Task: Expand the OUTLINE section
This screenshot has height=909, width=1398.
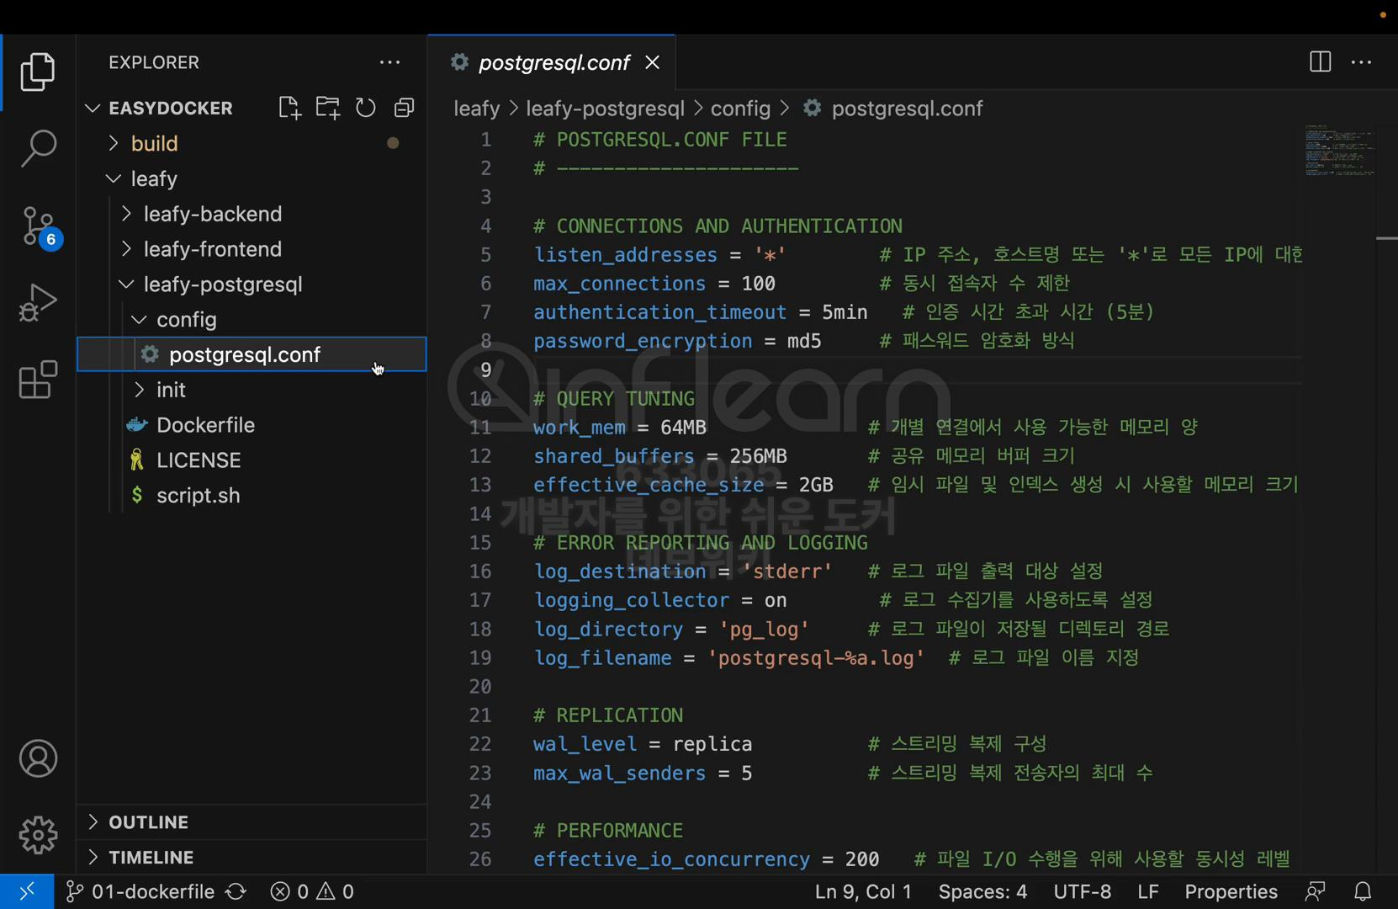Action: [252, 822]
